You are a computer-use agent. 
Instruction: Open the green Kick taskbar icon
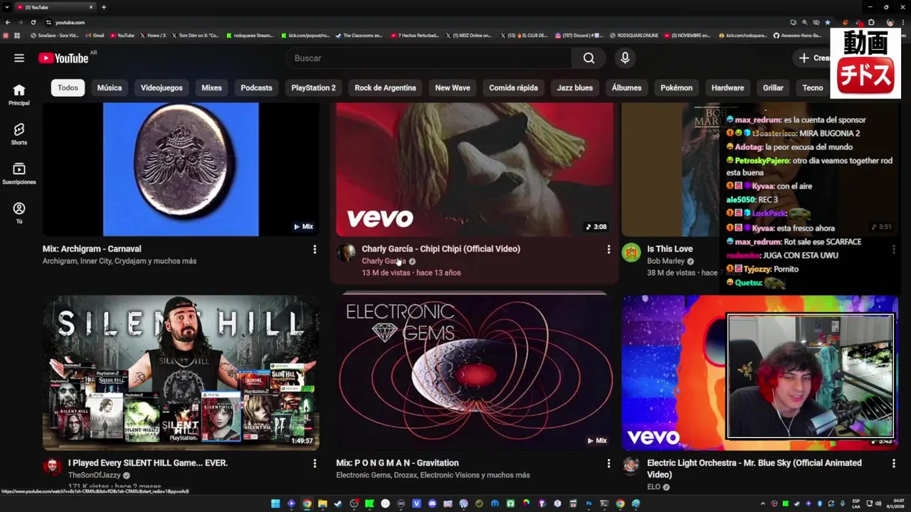369,503
